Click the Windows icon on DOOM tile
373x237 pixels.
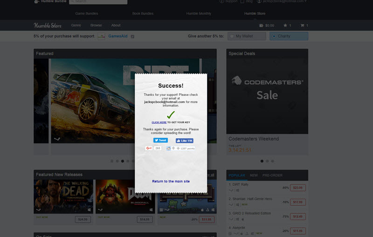(151, 210)
